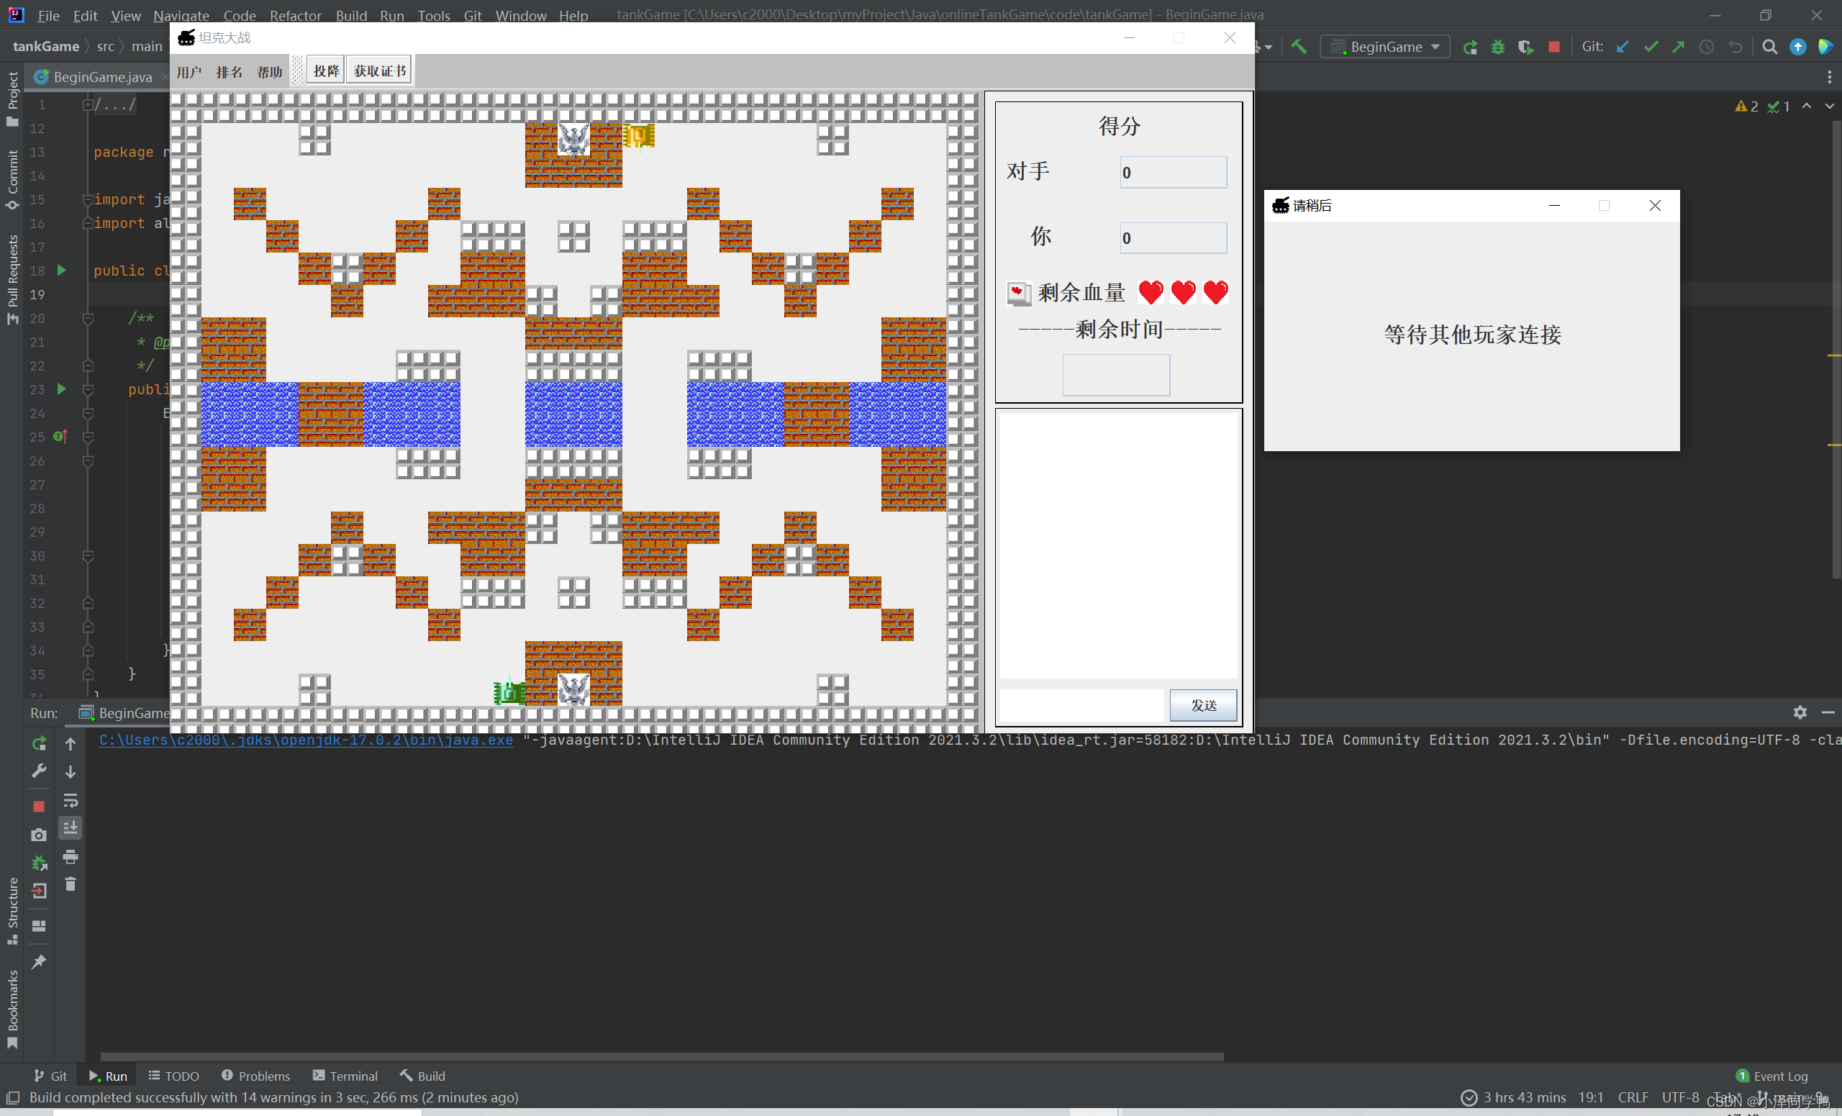
Task: Click the chat message input field
Action: (1081, 705)
